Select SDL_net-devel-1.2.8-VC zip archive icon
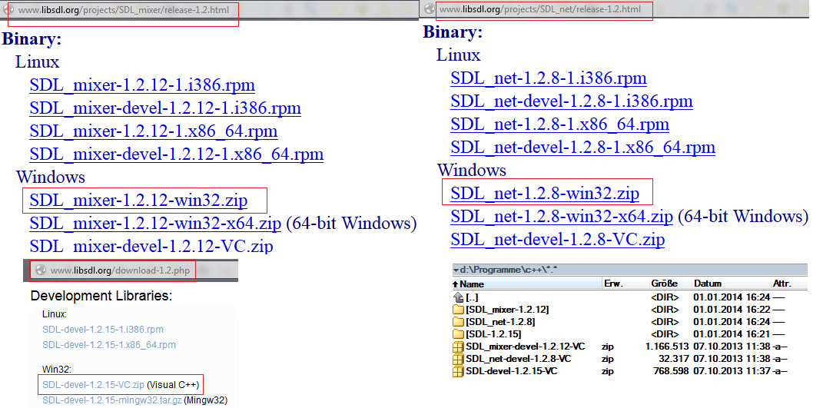 coord(458,360)
